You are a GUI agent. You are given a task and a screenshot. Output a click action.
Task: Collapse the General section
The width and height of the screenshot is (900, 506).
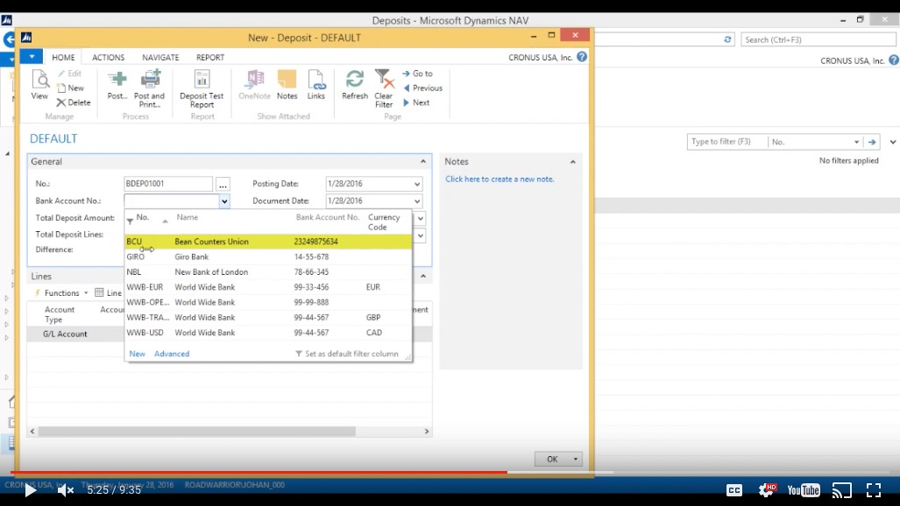click(x=423, y=162)
